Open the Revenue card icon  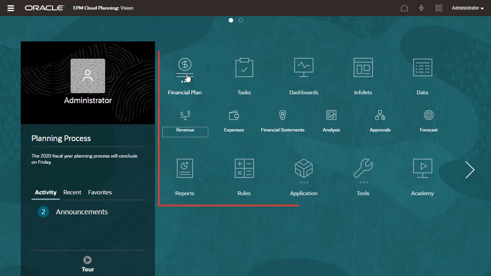185,115
